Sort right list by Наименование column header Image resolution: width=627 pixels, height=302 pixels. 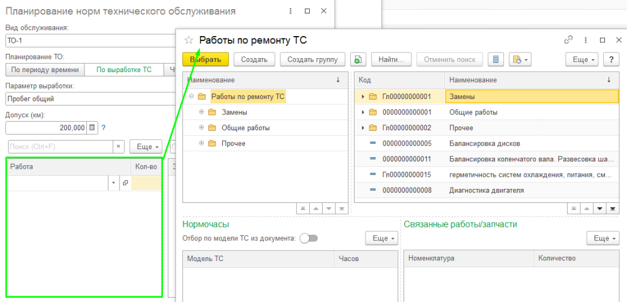point(531,80)
